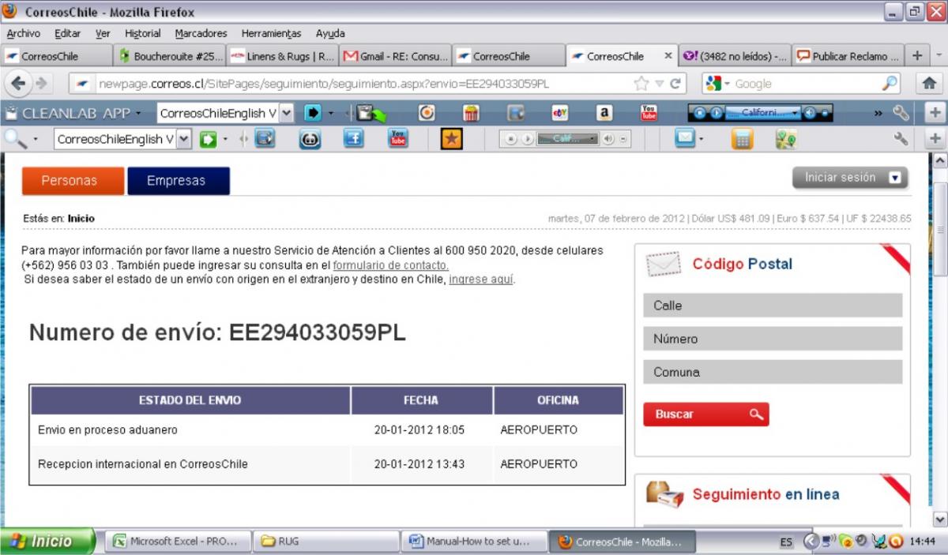Open the calculator toolbar icon
948x555 pixels.
tap(742, 140)
